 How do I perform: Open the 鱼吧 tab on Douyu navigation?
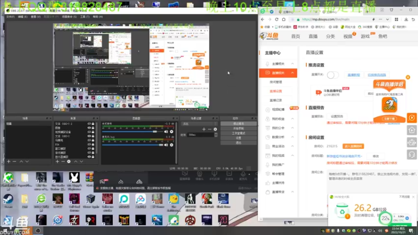pos(382,36)
